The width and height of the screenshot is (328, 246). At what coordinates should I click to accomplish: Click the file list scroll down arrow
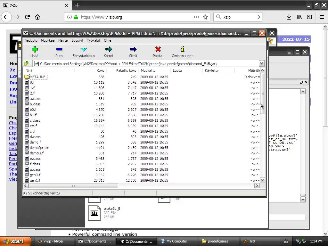[263, 180]
